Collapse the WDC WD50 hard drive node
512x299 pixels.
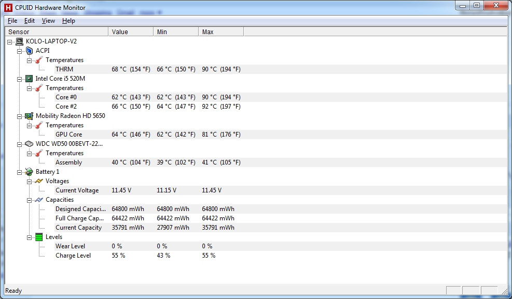(x=20, y=144)
